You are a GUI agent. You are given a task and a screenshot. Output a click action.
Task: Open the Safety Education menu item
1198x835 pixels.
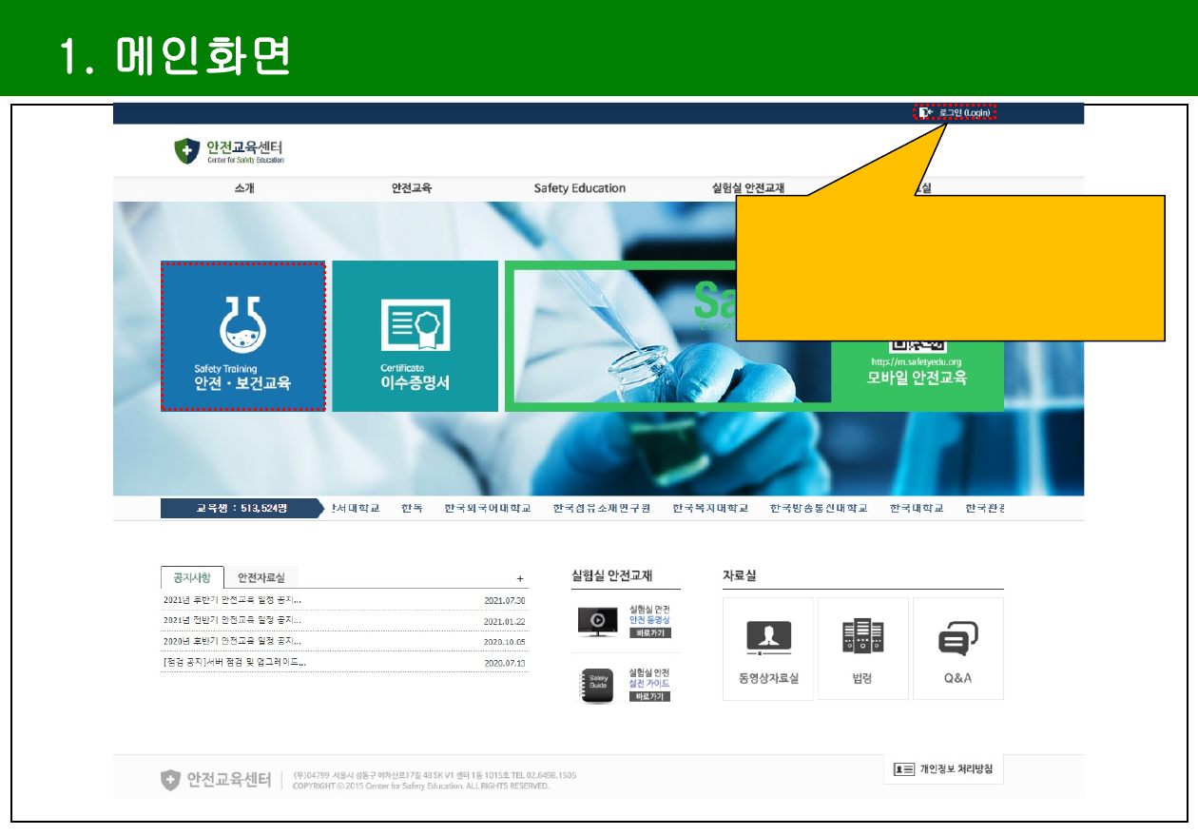point(579,188)
